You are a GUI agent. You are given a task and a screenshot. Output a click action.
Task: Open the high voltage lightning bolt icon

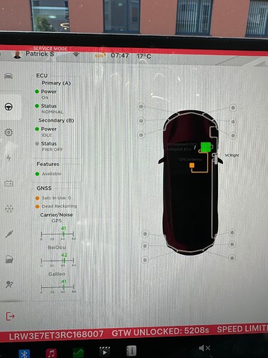[x=9, y=158]
